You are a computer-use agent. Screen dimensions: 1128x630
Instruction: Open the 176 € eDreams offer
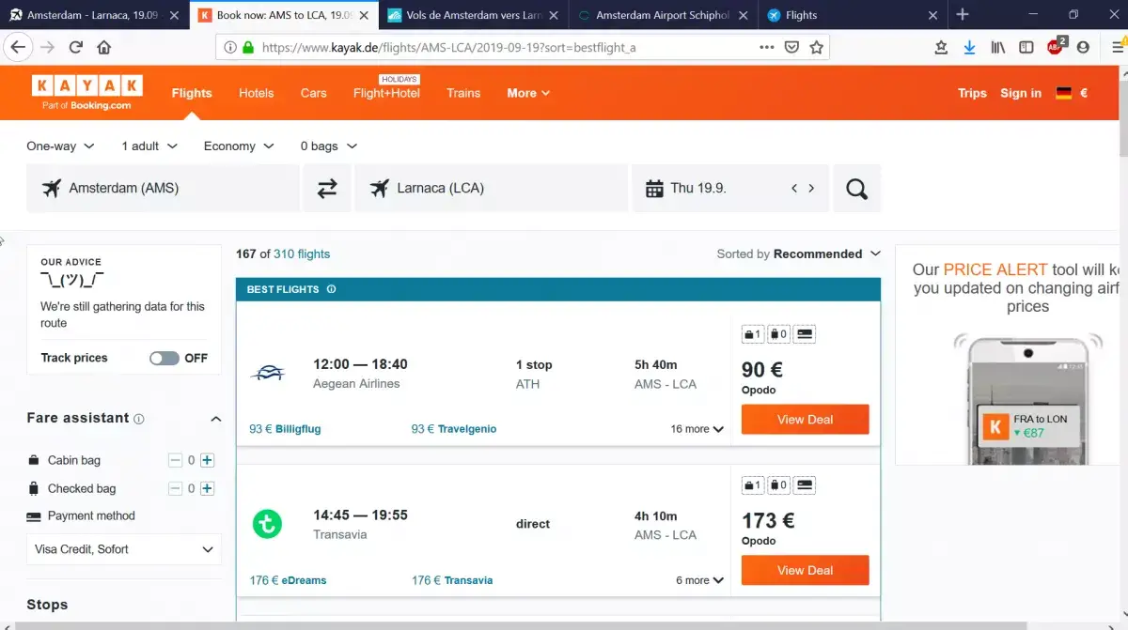tap(288, 580)
